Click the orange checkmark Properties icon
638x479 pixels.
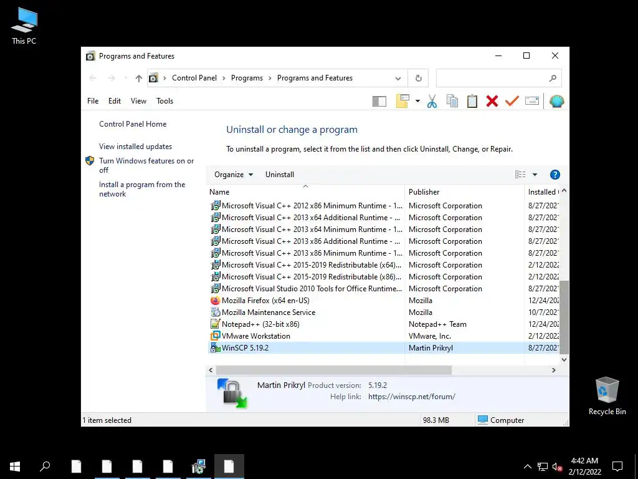512,100
